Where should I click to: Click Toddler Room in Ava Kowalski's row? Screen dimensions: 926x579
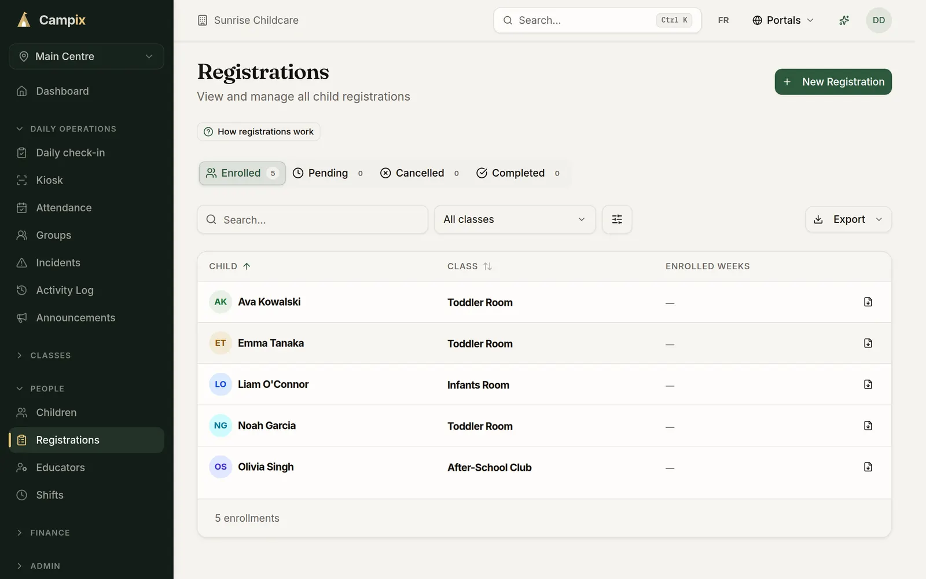[x=480, y=302]
